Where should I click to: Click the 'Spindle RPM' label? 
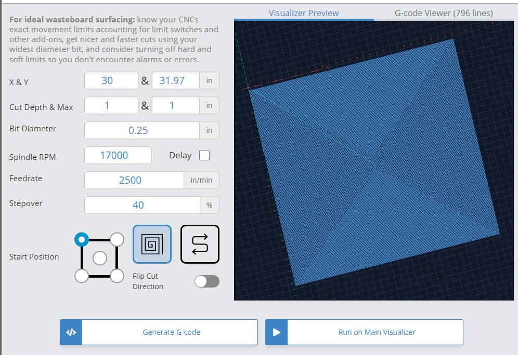(32, 157)
